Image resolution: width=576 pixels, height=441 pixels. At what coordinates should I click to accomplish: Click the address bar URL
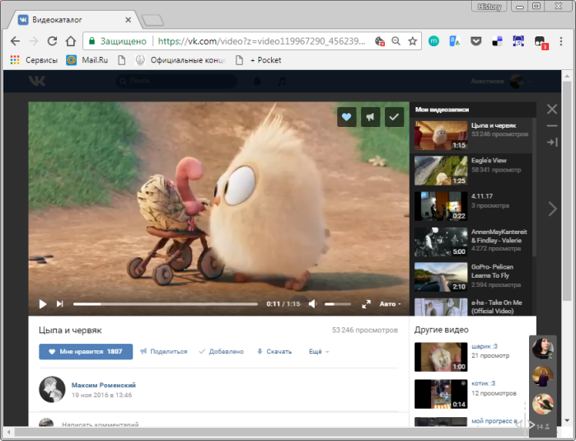point(261,40)
